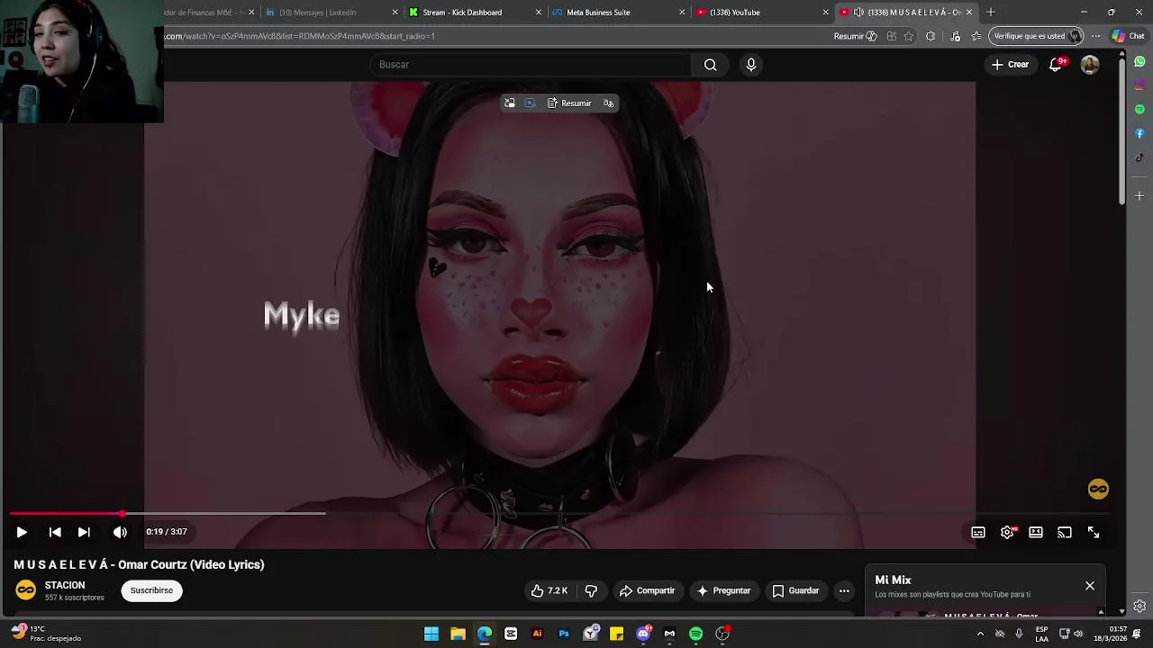Open the STACION channel name link

(x=65, y=585)
